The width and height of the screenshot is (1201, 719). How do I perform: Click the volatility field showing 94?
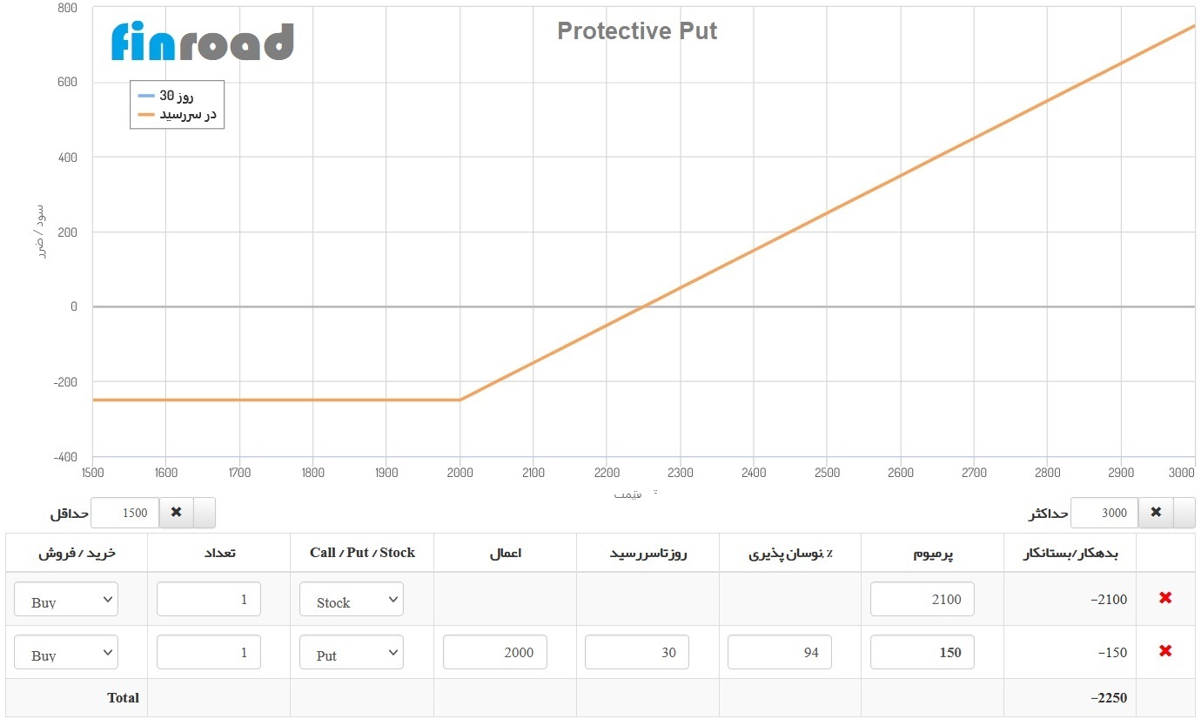click(x=779, y=653)
